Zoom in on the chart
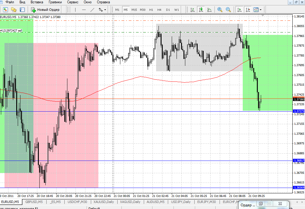The width and height of the screenshot is (305, 209). point(220,10)
